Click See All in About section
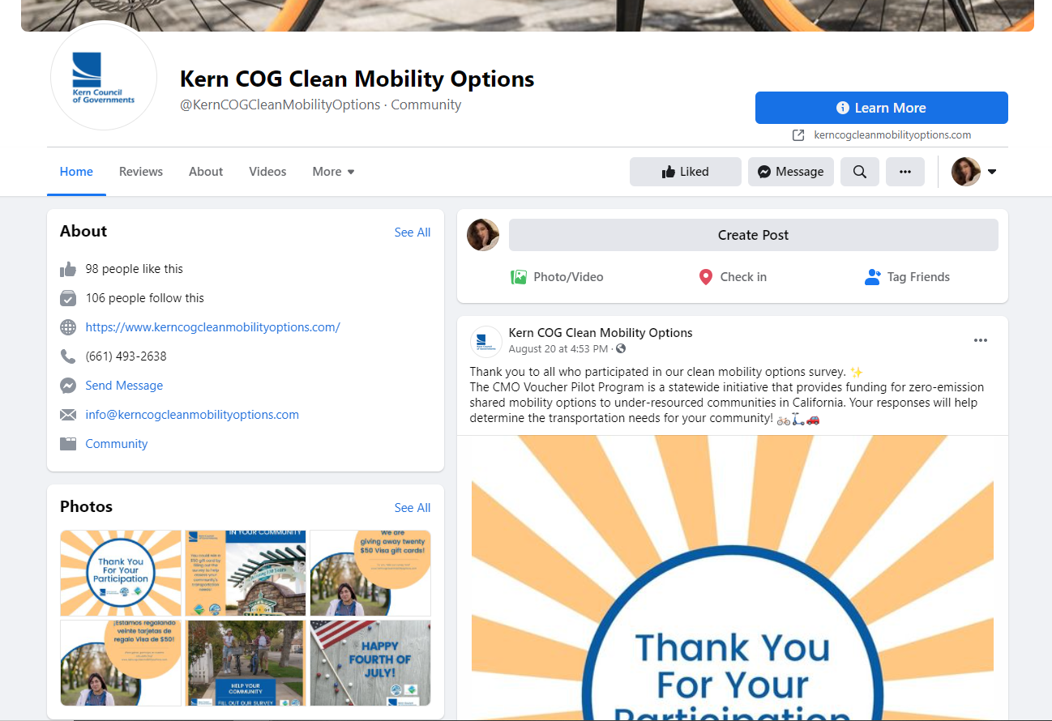This screenshot has width=1052, height=721. tap(413, 233)
